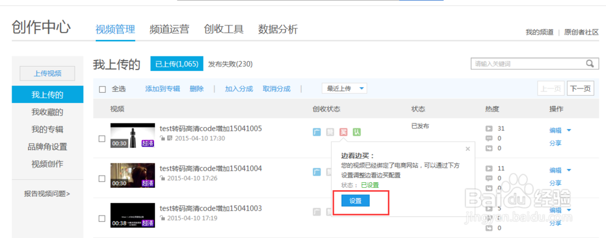Viewport: 606px width, 238px height.
Task: Click the 上传视频 button
Action: (x=47, y=73)
